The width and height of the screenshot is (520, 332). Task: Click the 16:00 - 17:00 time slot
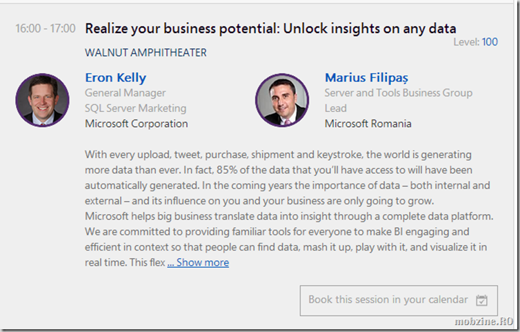click(46, 28)
